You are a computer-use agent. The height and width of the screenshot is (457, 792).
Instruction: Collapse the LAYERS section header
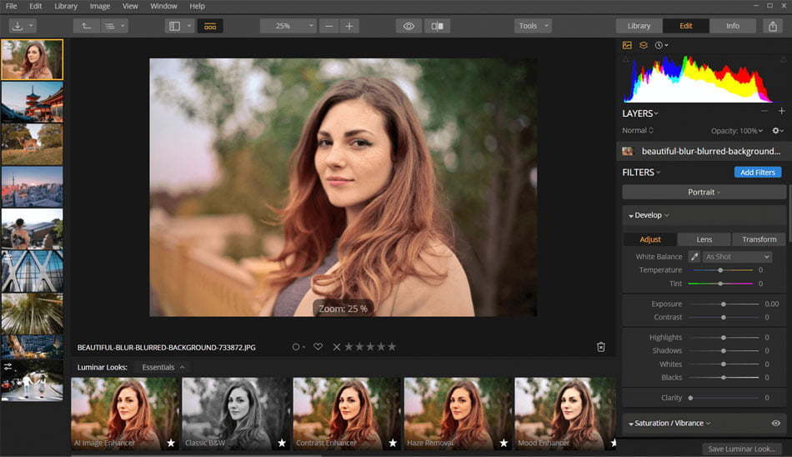[640, 113]
